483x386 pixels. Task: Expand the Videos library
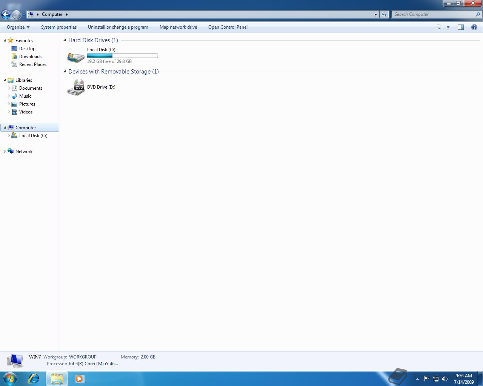[9, 112]
